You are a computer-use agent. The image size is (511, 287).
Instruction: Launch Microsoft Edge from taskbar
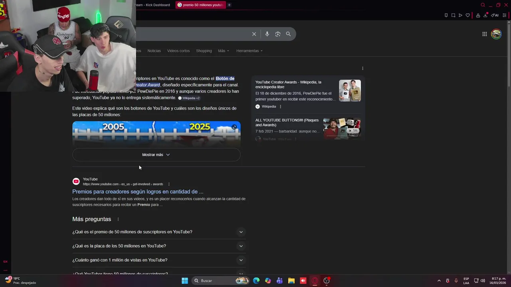pyautogui.click(x=256, y=281)
